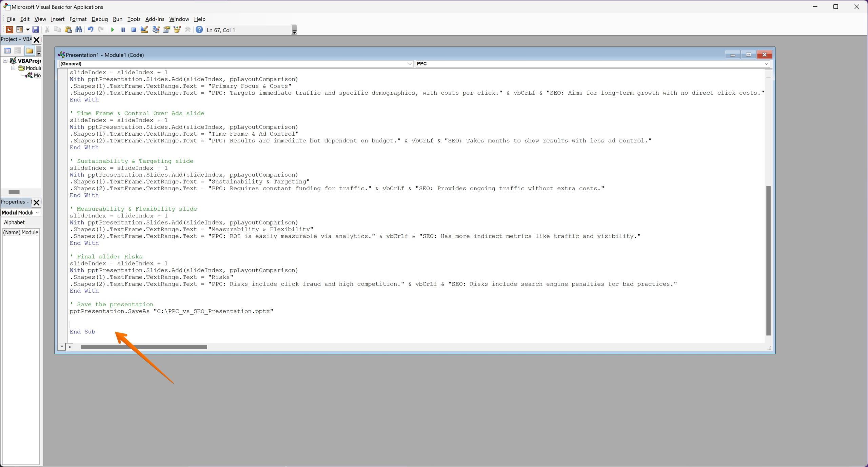Switch to Procedure View at bottom-left
The image size is (868, 467).
click(x=61, y=347)
